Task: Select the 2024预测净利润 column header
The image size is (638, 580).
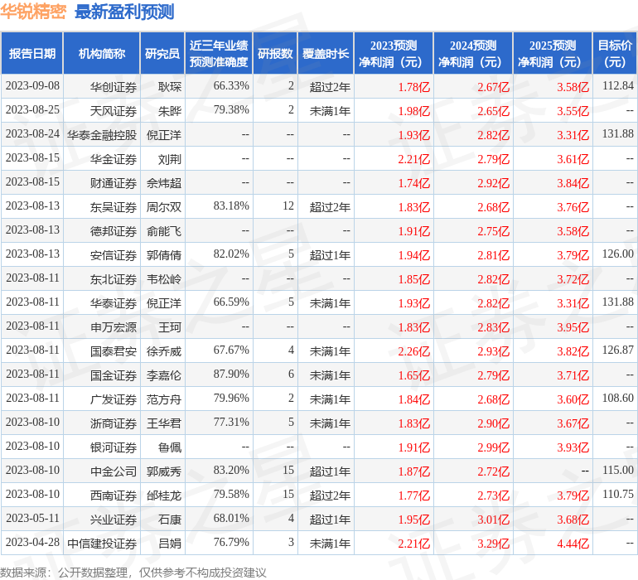Action: point(473,53)
